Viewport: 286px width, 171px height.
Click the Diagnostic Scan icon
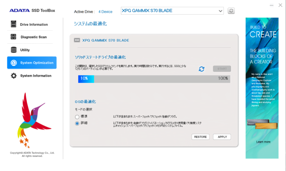(x=13, y=37)
